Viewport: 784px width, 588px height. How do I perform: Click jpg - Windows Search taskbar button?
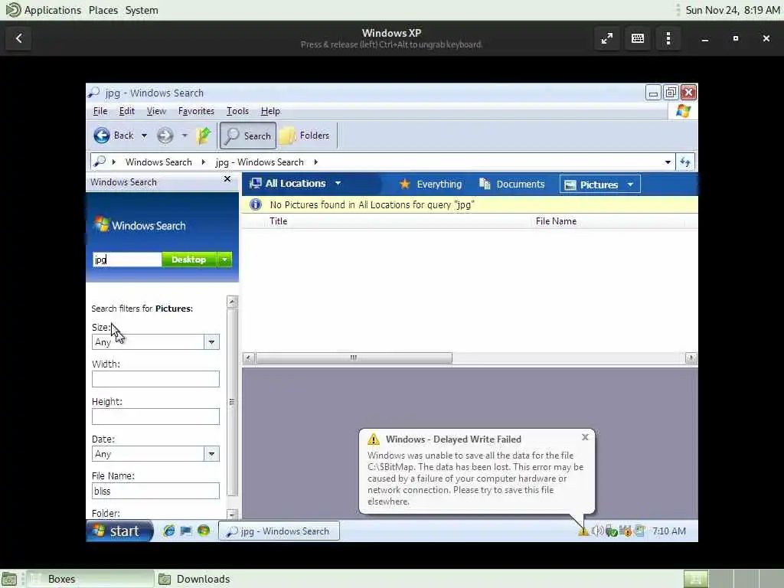[279, 531]
